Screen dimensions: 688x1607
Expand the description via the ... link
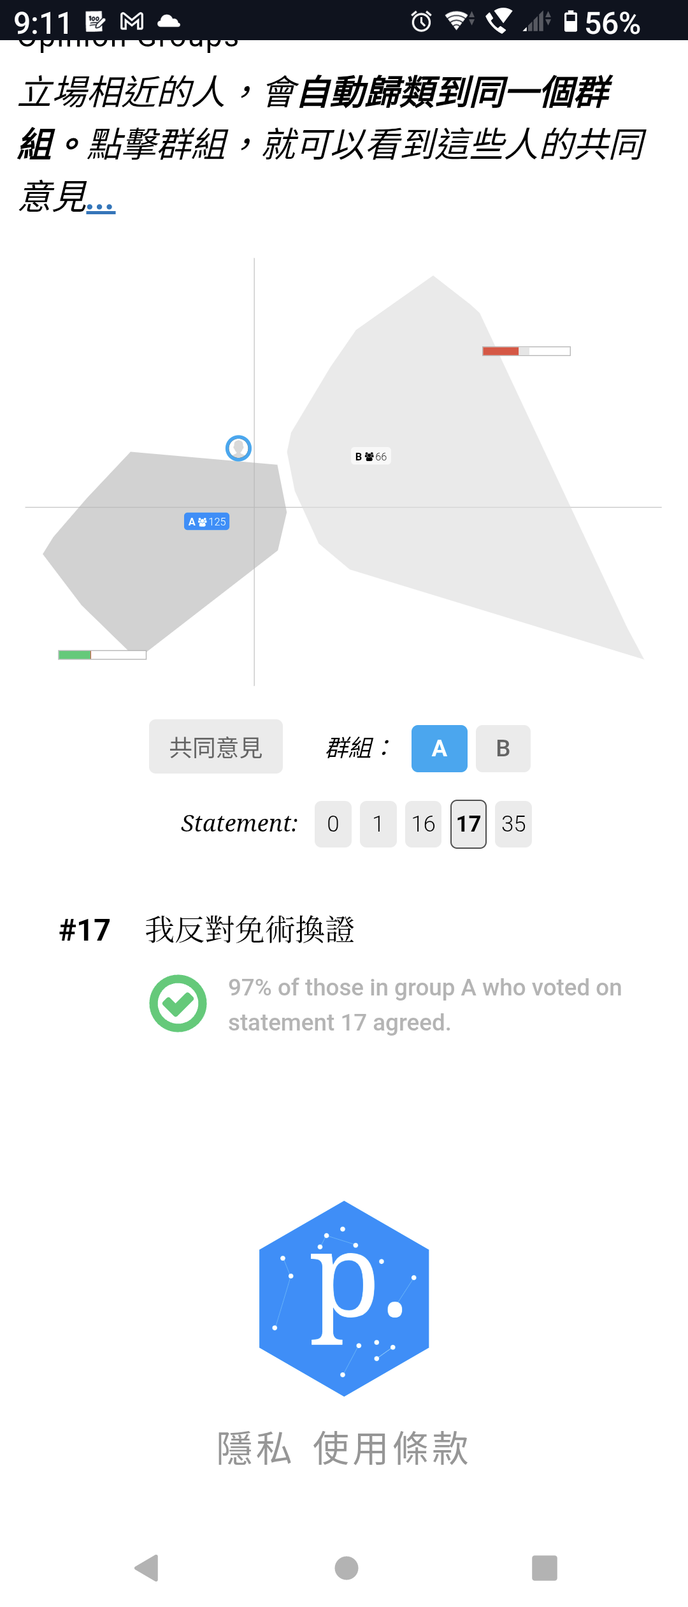tap(101, 204)
